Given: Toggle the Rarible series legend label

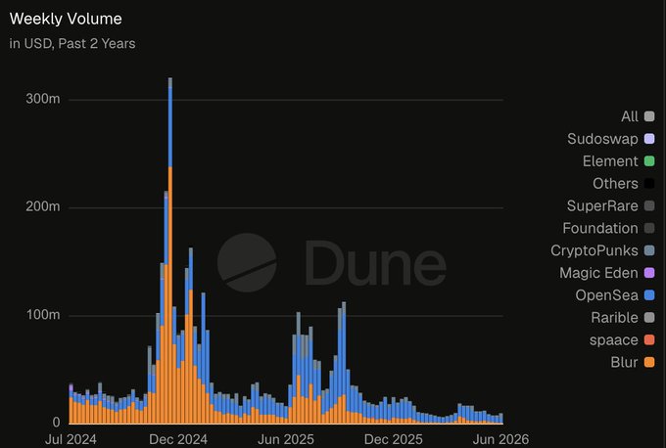Looking at the screenshot, I should [x=615, y=317].
